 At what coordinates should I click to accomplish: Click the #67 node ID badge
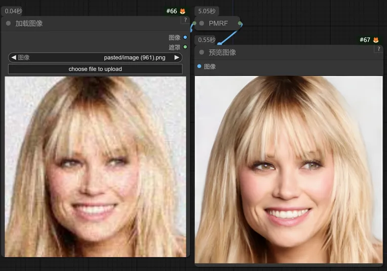click(365, 40)
